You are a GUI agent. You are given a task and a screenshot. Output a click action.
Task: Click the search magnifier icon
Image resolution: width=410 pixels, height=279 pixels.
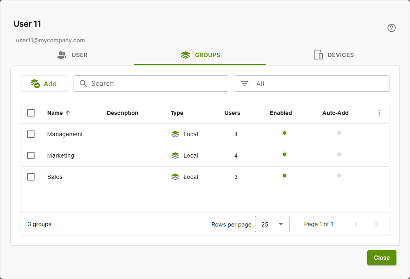pyautogui.click(x=83, y=84)
